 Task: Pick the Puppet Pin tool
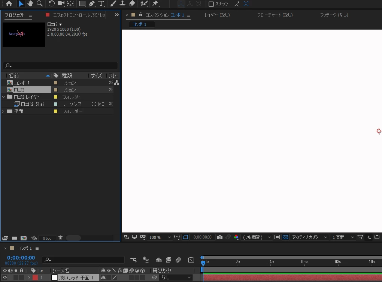[x=155, y=3]
